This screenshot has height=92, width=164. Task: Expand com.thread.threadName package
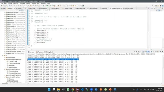coord(5,75)
